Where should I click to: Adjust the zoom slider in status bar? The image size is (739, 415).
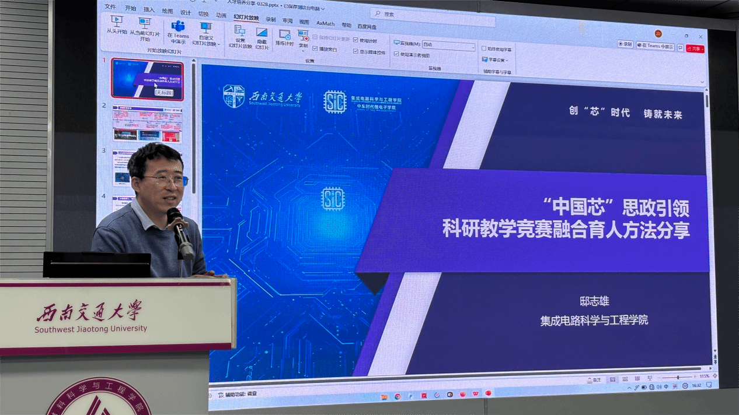678,378
